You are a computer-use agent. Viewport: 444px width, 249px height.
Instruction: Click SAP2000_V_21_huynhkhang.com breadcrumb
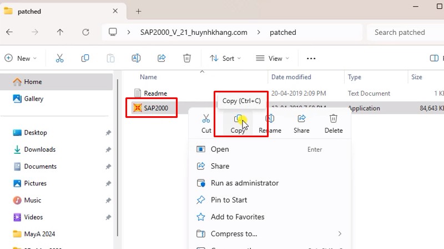coord(194,32)
